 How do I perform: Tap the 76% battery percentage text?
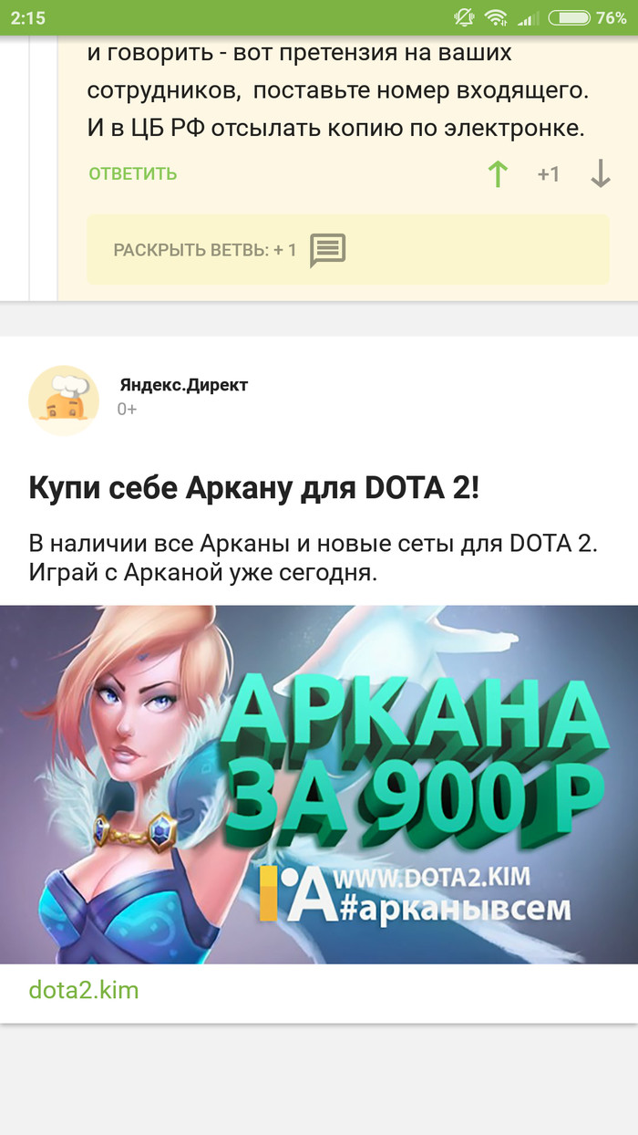pos(612,17)
